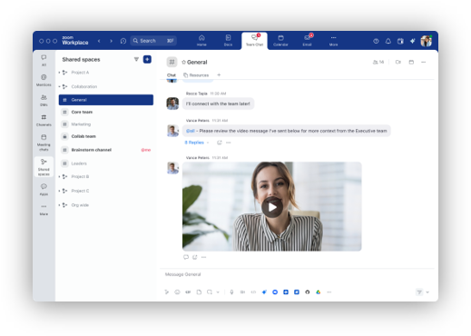The width and height of the screenshot is (471, 336).
Task: Star the General channel
Action: (x=183, y=62)
